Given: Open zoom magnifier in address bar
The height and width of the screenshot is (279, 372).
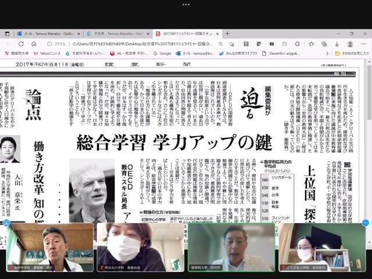Looking at the screenshot, I should (x=221, y=44).
